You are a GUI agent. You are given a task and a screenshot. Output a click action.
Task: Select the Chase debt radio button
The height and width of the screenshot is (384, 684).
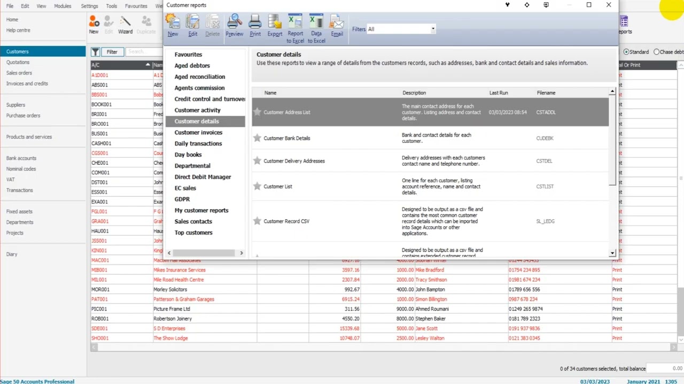656,52
